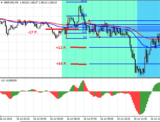Click the '16 Jul 09:05' time axis label
160x122 pixels.
click(107, 119)
